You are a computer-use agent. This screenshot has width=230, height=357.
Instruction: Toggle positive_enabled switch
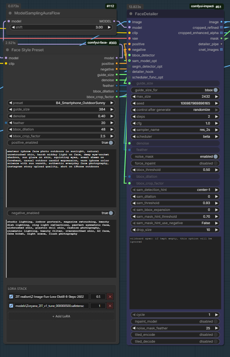click(x=111, y=142)
